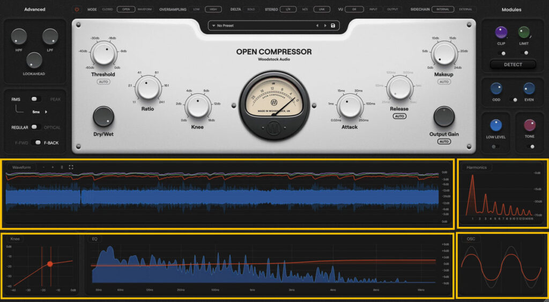Toggle the TONE module switch
The image size is (549, 302).
click(530, 147)
